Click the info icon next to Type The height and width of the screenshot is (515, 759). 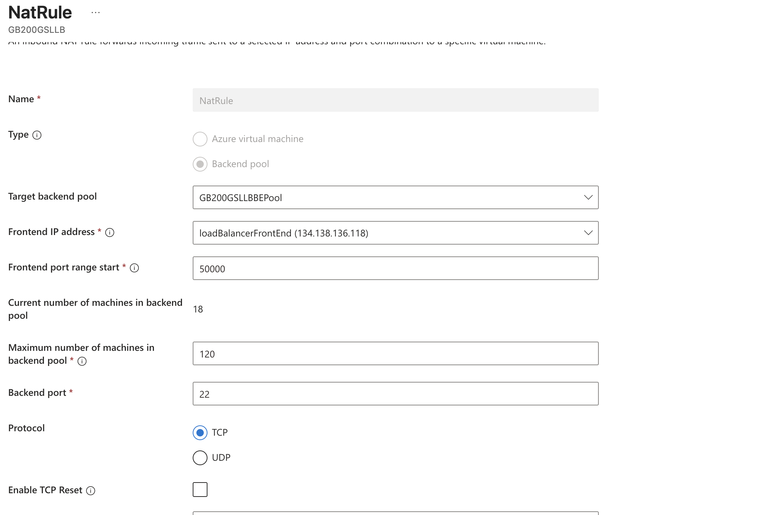point(37,135)
